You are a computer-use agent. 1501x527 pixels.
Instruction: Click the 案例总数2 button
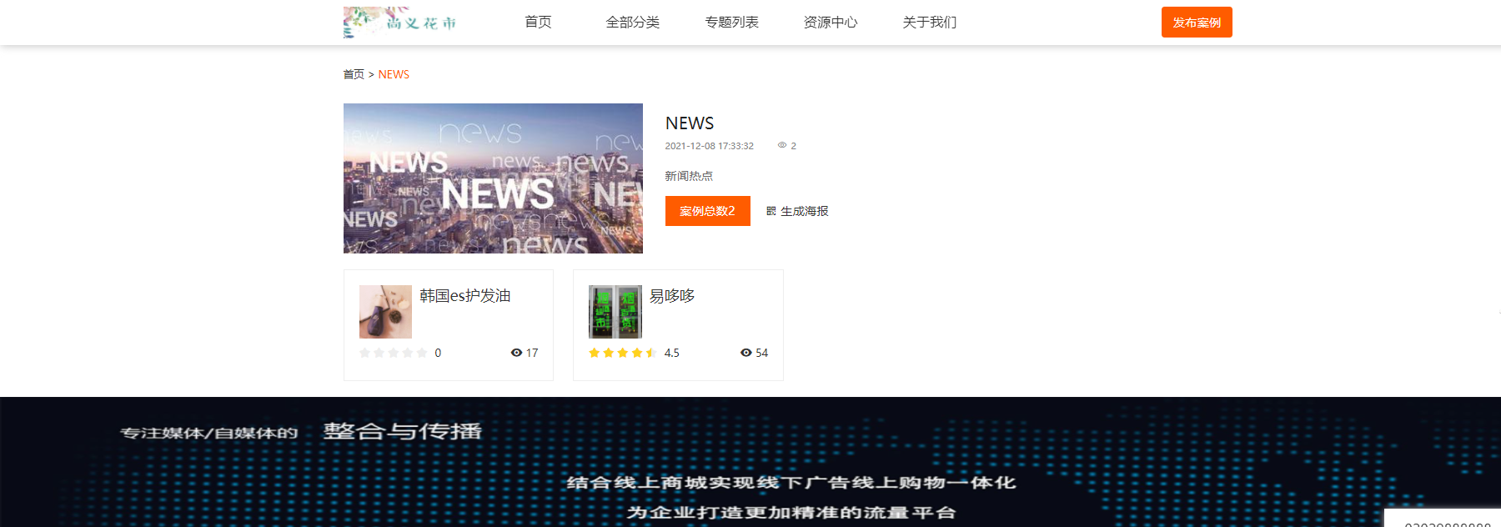click(x=707, y=211)
